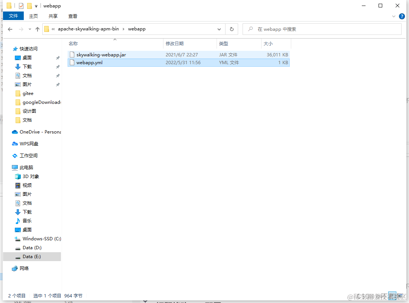Click the 网络 network icon
409x303 pixels.
pyautogui.click(x=15, y=269)
